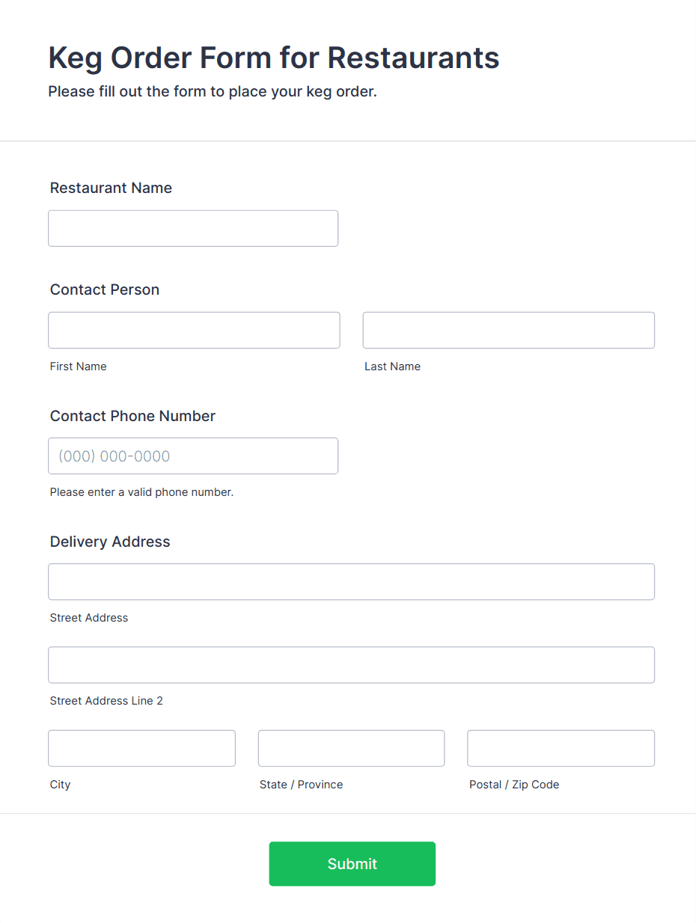Viewport: 696px width, 923px height.
Task: Click the form subtitle about placing keg order
Action: (x=213, y=91)
